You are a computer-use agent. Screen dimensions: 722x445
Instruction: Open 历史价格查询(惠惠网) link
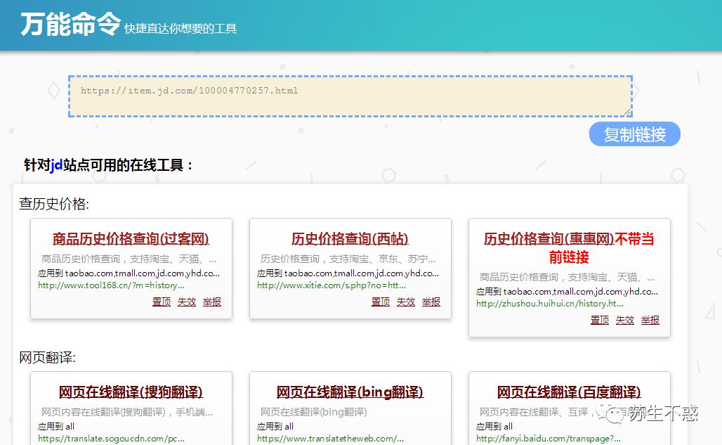549,238
